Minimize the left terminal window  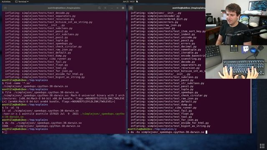[x=112, y=8]
